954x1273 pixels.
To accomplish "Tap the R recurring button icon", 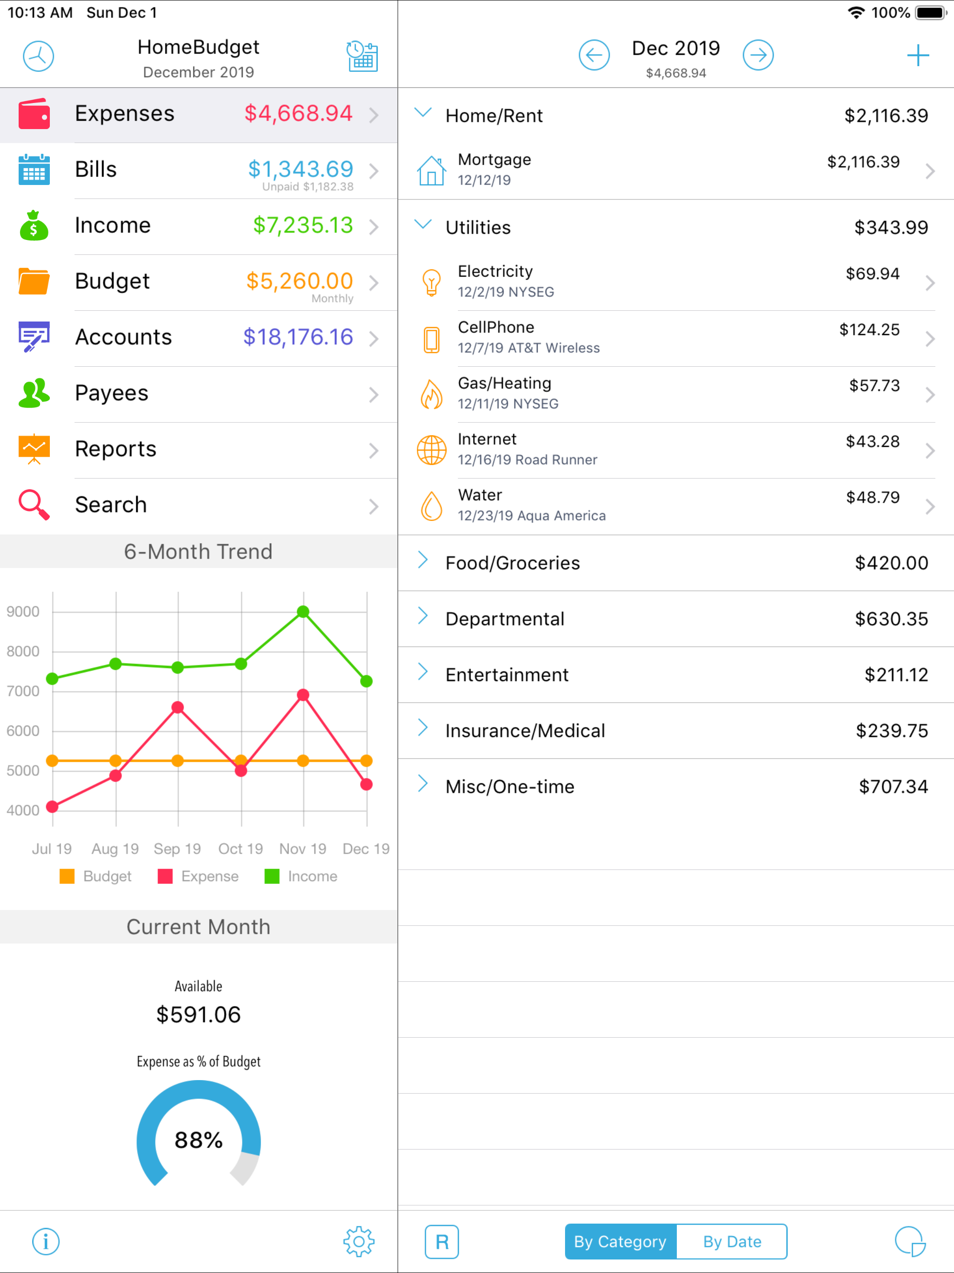I will (x=441, y=1241).
